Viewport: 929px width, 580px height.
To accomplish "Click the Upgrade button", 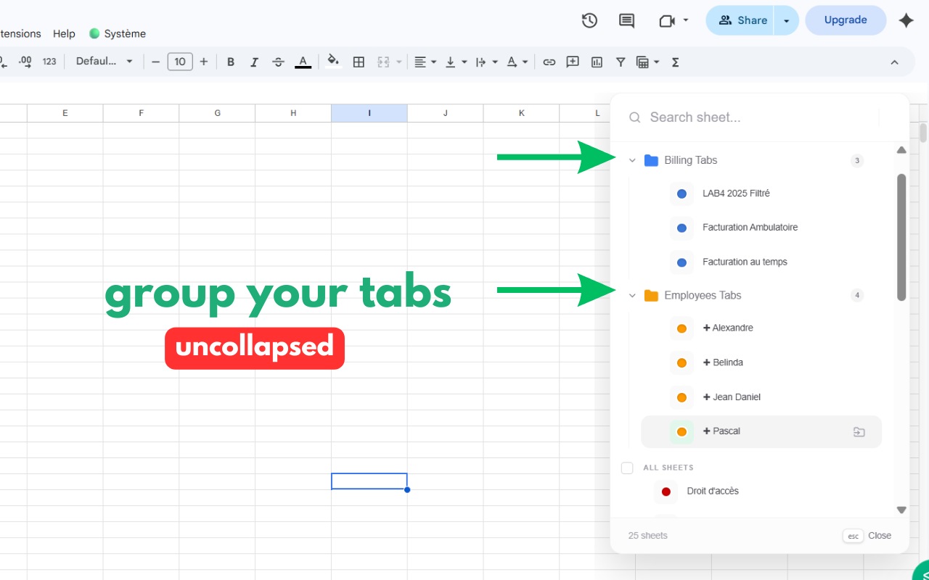I will click(846, 20).
